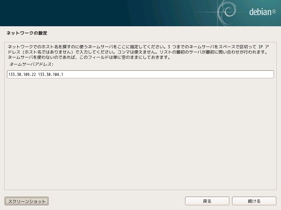Focus the name server address input field
Screen dimensions: 281x210
coord(140,74)
